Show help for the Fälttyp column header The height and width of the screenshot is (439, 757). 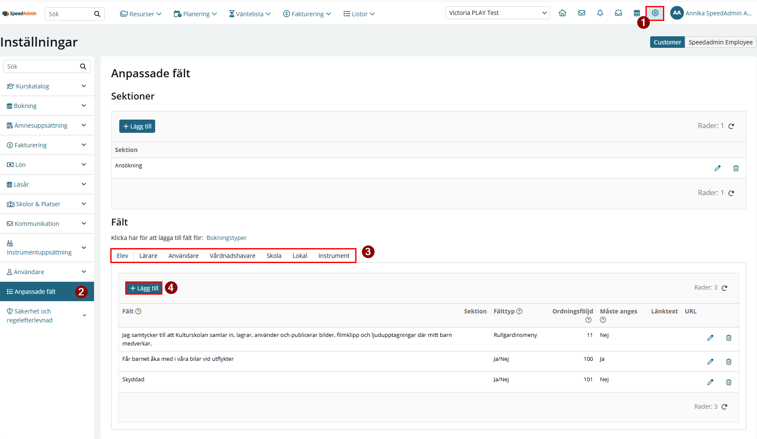tap(519, 311)
